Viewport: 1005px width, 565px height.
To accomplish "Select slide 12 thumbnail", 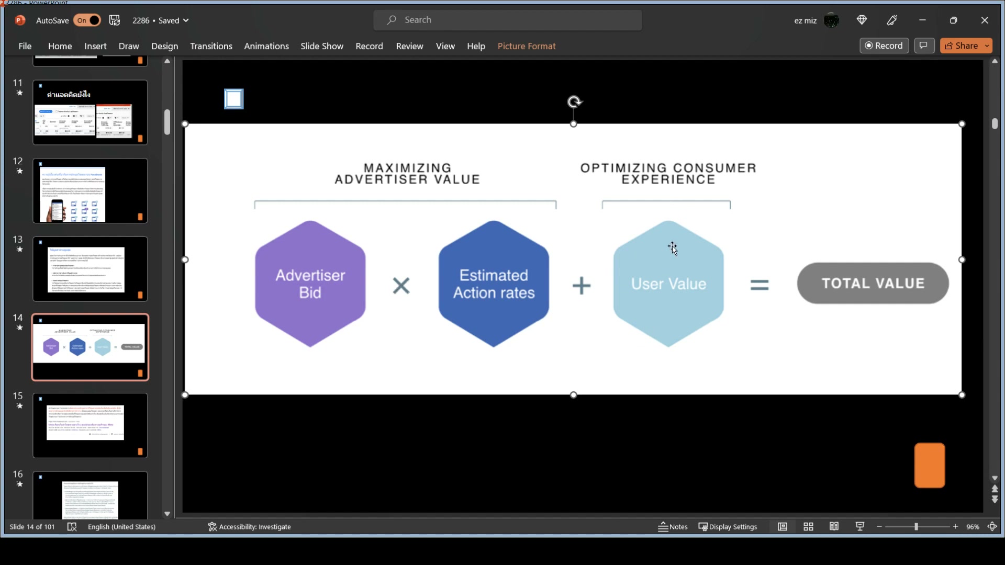I will (x=90, y=191).
